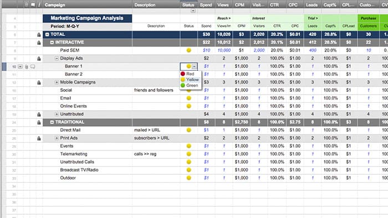Open the row 10 row-menu arrow
388x218 pixels.
pyautogui.click(x=21, y=66)
